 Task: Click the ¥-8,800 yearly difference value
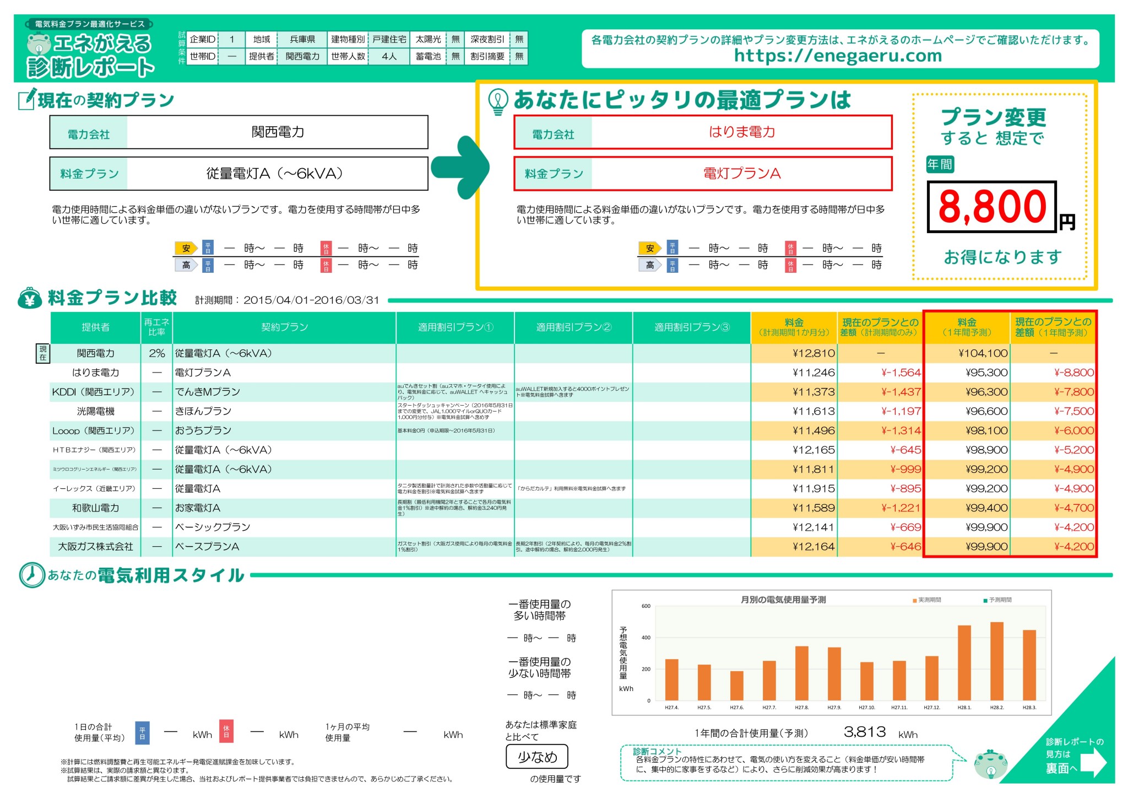click(1073, 373)
